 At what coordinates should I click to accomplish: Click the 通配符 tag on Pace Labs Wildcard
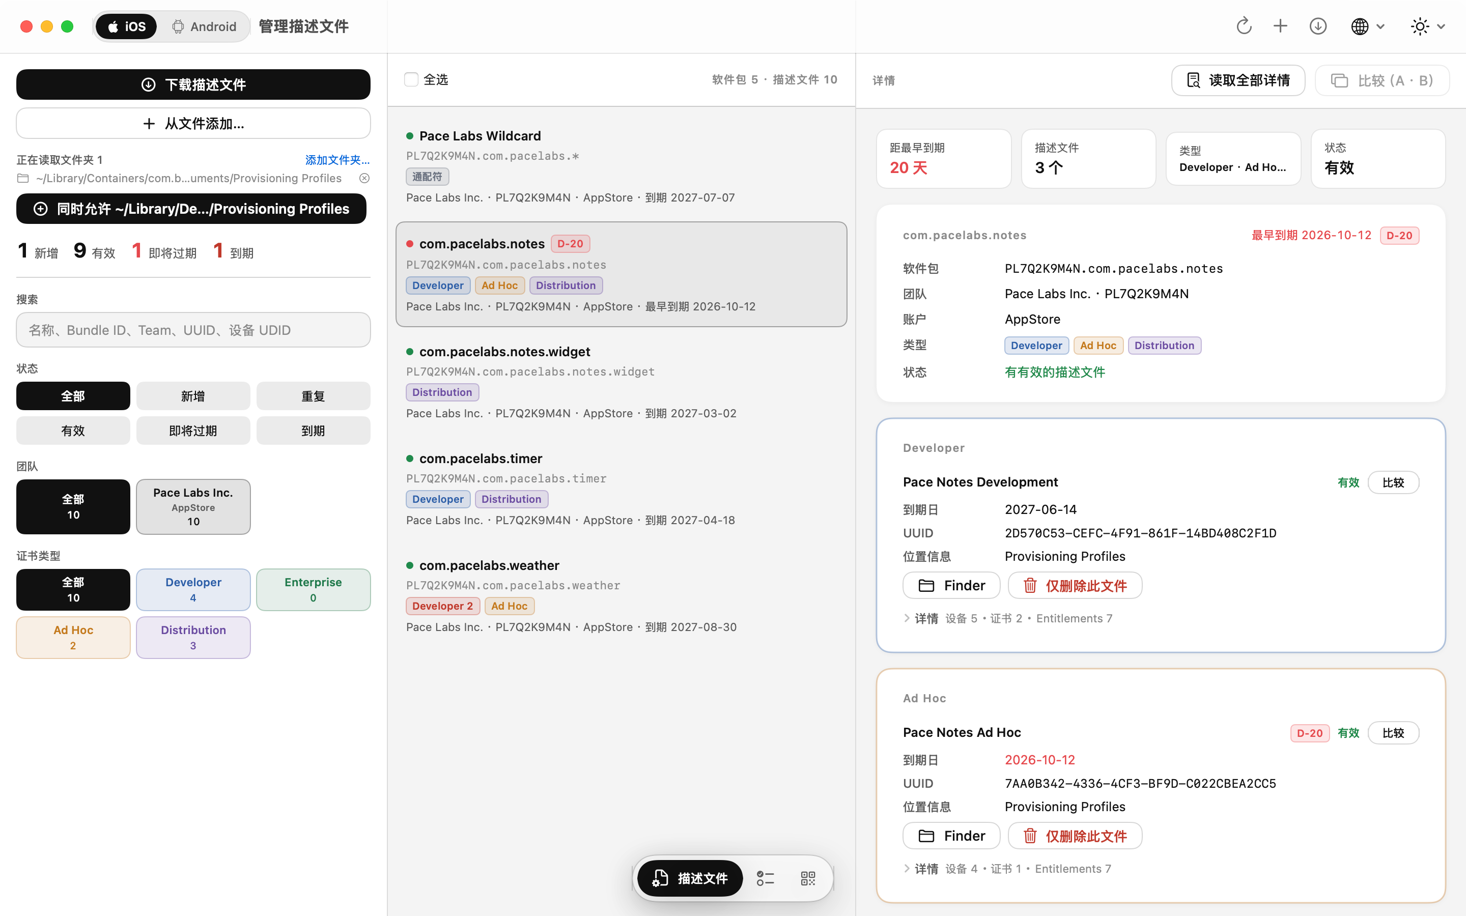click(x=427, y=176)
